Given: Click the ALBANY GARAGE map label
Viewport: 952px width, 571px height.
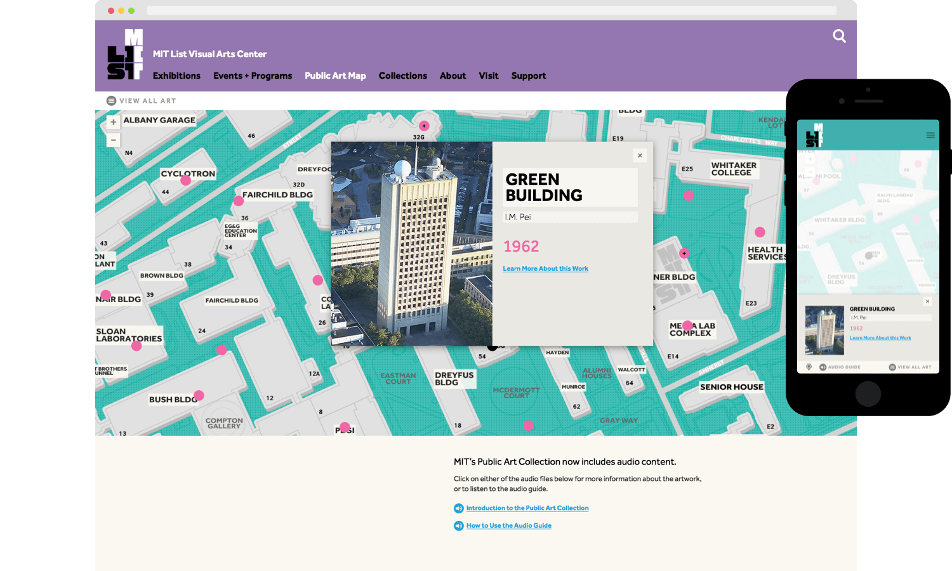Looking at the screenshot, I should pos(159,120).
